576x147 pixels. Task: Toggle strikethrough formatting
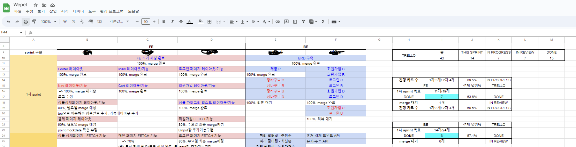point(181,22)
